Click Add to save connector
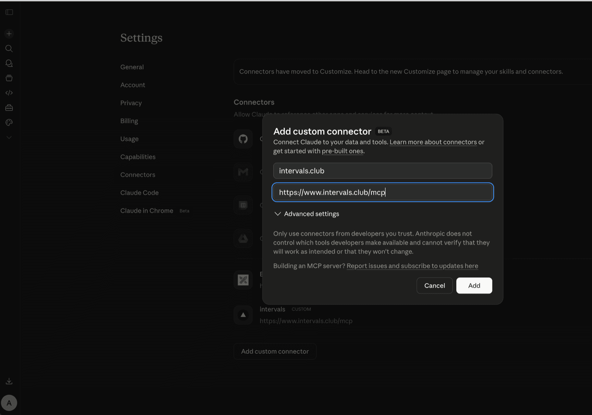This screenshot has height=415, width=592. pos(474,286)
